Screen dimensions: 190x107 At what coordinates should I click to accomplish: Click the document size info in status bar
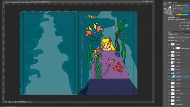[x=20, y=102]
